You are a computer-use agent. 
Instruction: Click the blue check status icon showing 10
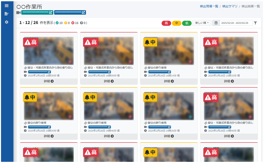57,23
